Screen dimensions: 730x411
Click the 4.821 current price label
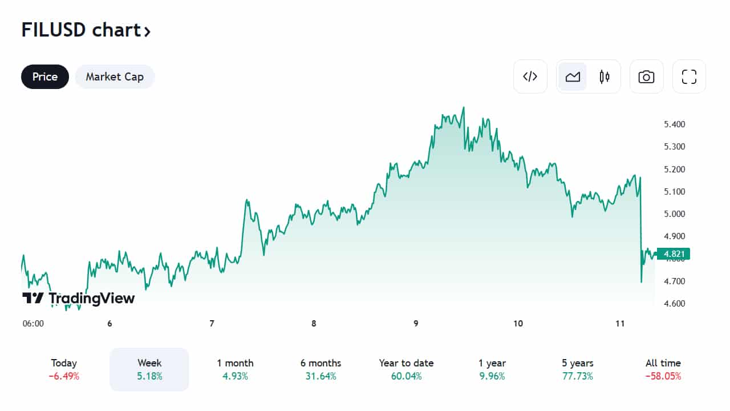coord(673,254)
